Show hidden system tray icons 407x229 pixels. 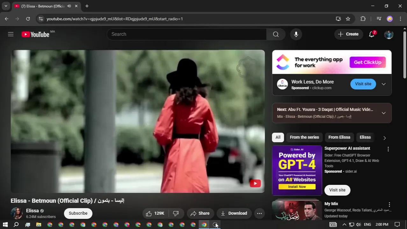344,225
